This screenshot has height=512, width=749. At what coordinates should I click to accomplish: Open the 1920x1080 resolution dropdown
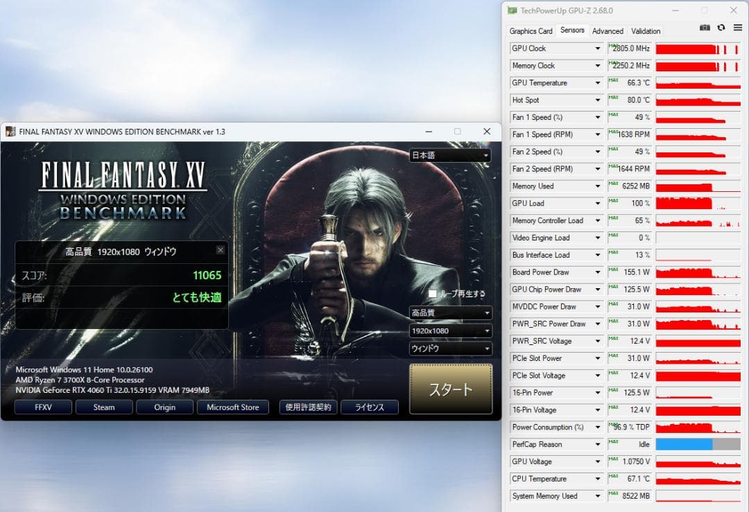[449, 330]
